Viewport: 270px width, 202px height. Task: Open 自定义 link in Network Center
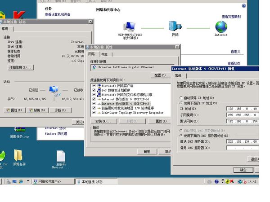235,52
